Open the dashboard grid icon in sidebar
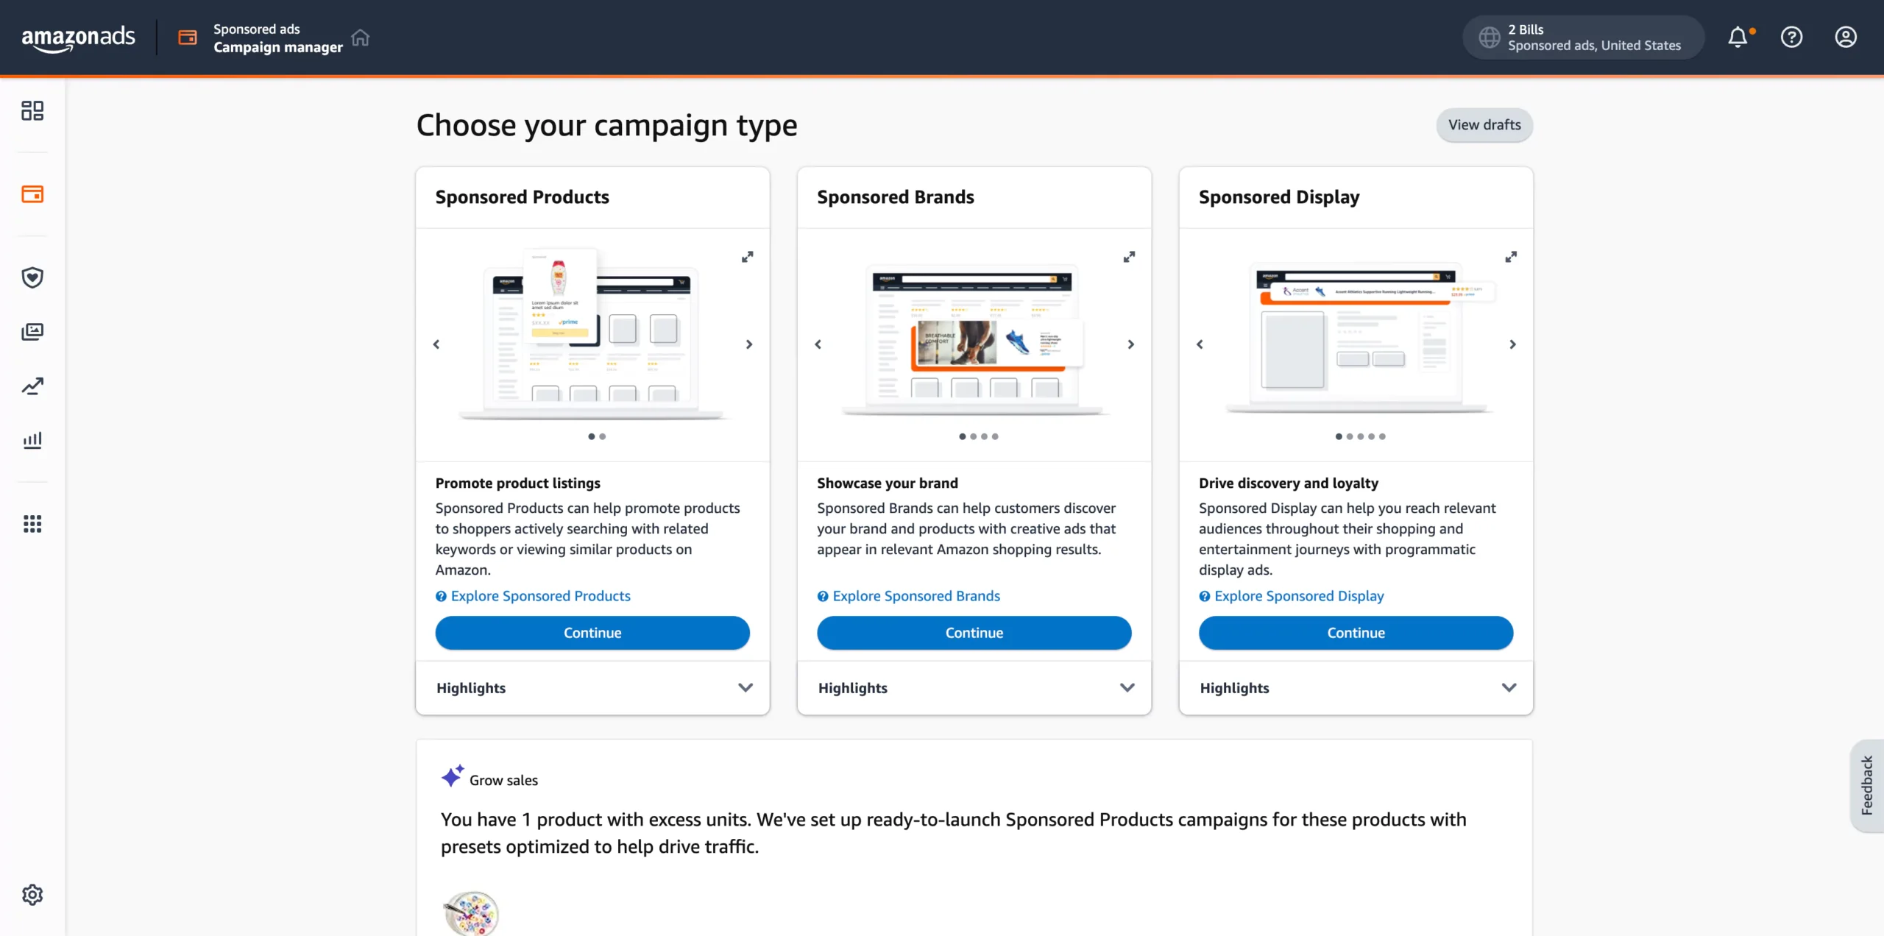 32,111
